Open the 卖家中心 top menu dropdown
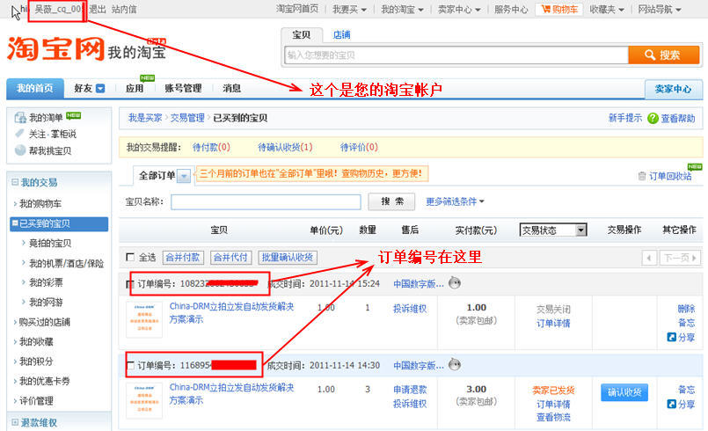The height and width of the screenshot is (431, 708). click(x=459, y=9)
